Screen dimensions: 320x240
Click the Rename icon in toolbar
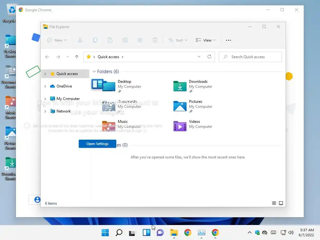coord(125,40)
